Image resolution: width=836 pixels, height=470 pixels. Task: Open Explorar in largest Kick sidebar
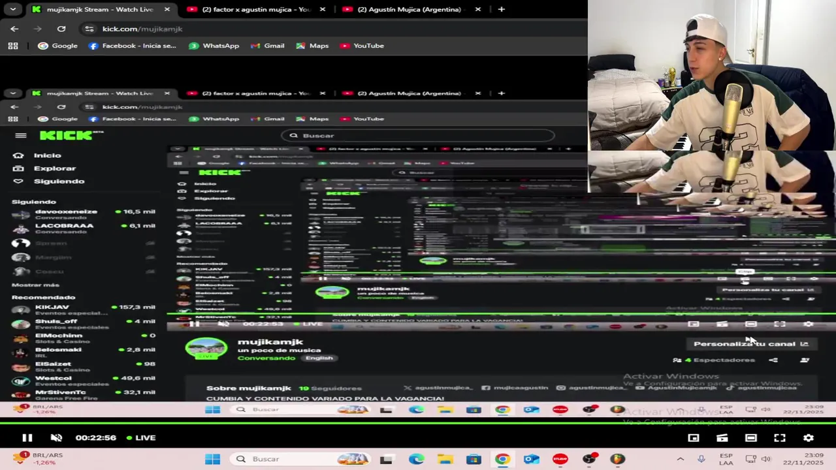click(46, 168)
